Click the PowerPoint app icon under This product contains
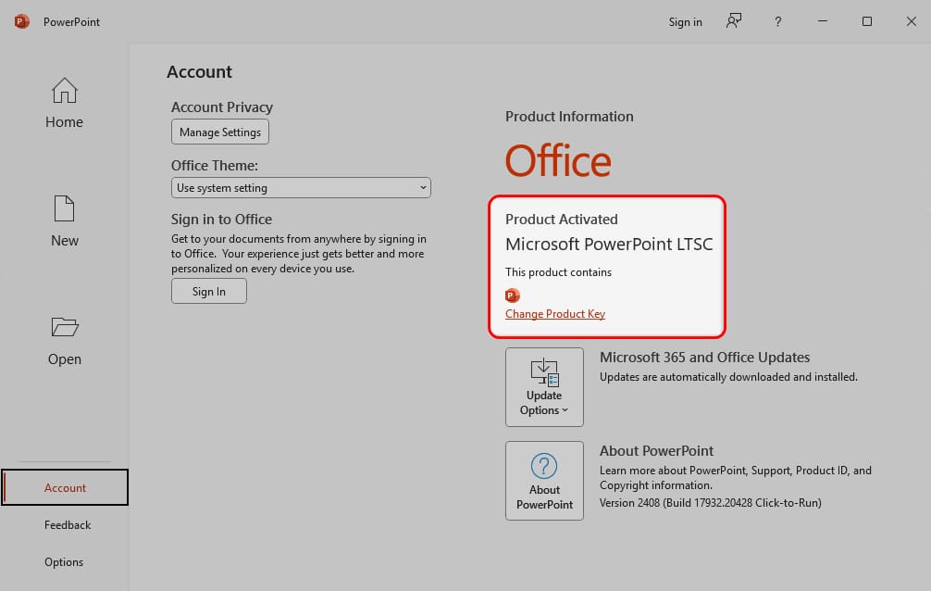Image resolution: width=931 pixels, height=591 pixels. click(x=513, y=295)
